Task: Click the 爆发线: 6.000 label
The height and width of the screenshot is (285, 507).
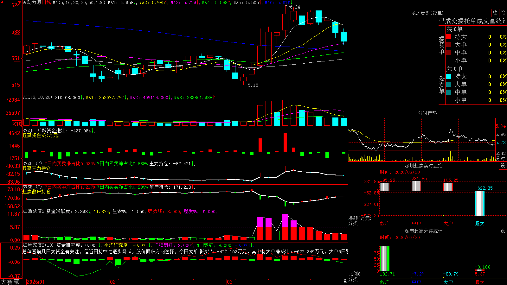Action: point(200,212)
